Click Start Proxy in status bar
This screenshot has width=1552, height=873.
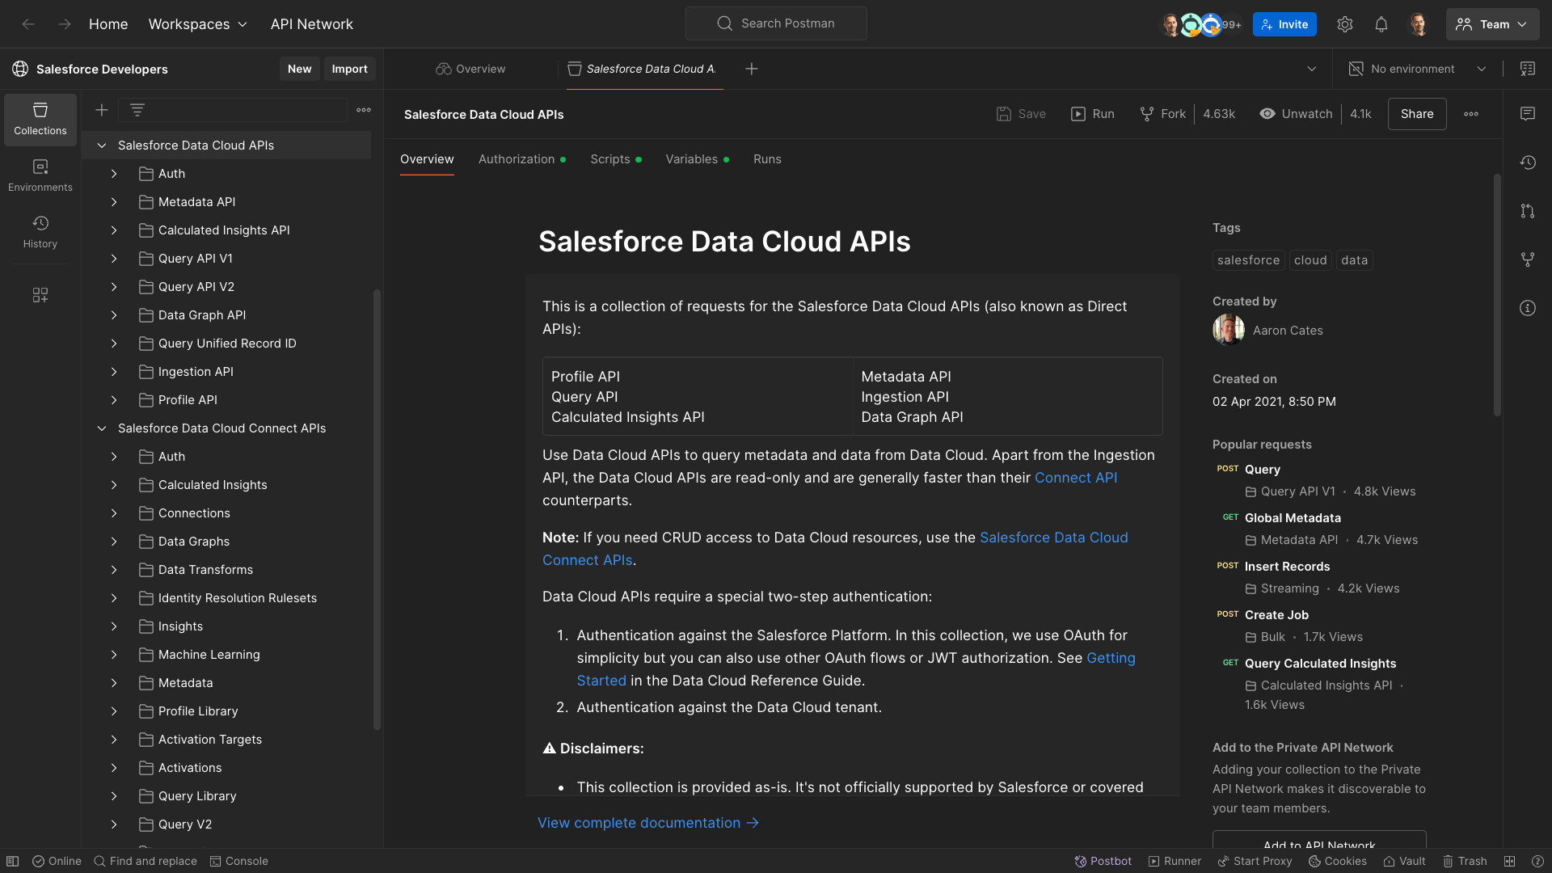[x=1255, y=861]
